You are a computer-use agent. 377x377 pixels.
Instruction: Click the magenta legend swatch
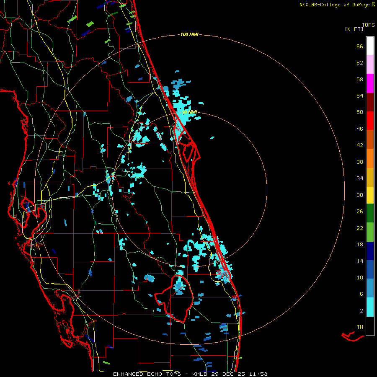tap(370, 83)
